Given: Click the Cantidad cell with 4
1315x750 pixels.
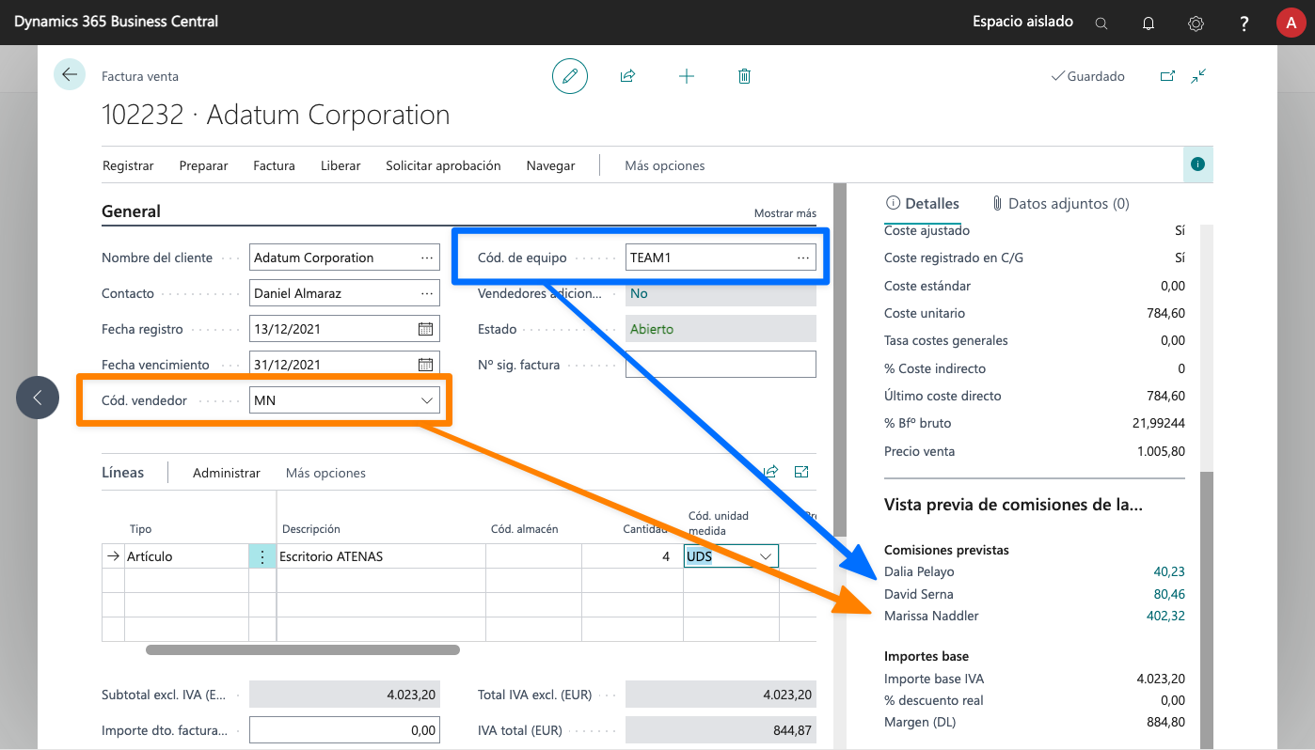Looking at the screenshot, I should point(632,556).
